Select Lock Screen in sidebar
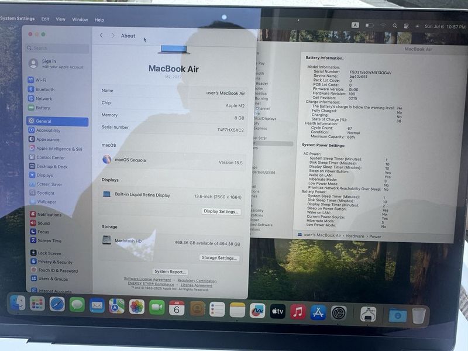The image size is (468, 351). [x=46, y=253]
